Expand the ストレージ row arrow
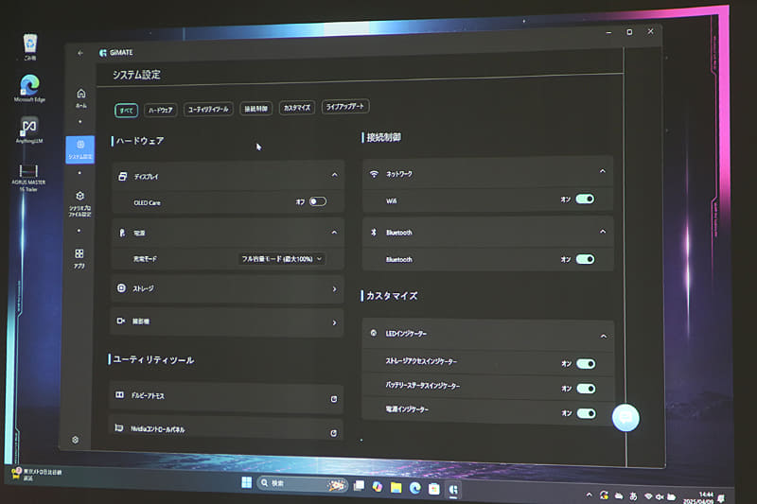Image resolution: width=757 pixels, height=504 pixels. (335, 289)
